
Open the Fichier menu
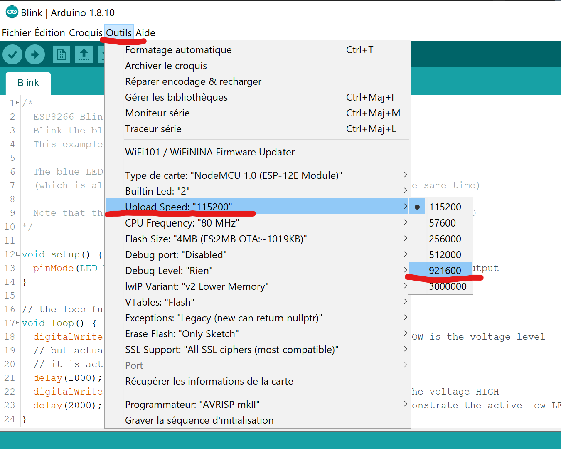coord(16,32)
